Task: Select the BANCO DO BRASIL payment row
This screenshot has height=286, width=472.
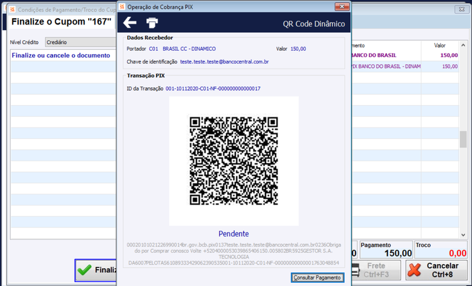Action: pos(405,55)
